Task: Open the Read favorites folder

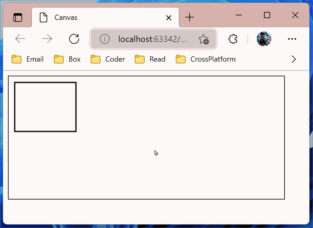Action: [x=150, y=59]
